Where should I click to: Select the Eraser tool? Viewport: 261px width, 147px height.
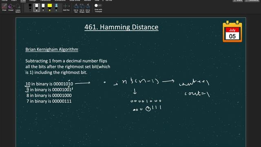(x=11, y=7)
